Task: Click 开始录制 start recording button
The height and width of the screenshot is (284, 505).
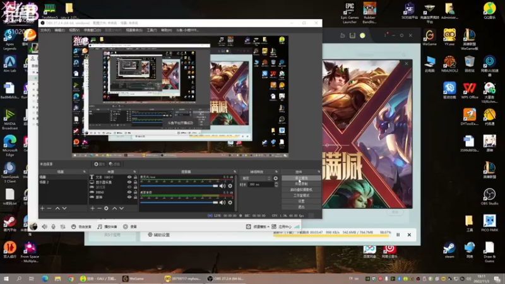Action: click(301, 184)
